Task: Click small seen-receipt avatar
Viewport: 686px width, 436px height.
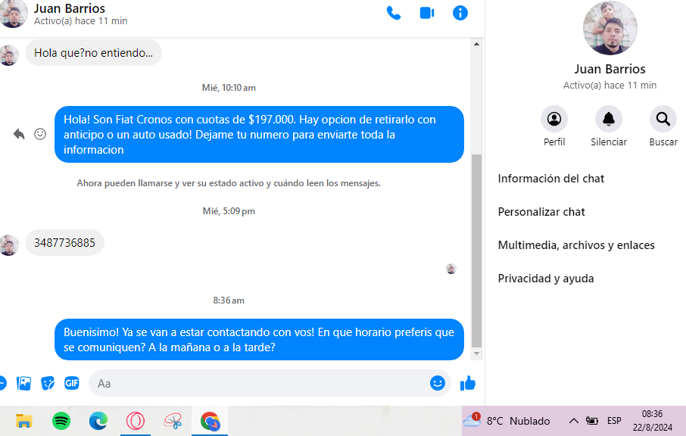Action: [451, 269]
